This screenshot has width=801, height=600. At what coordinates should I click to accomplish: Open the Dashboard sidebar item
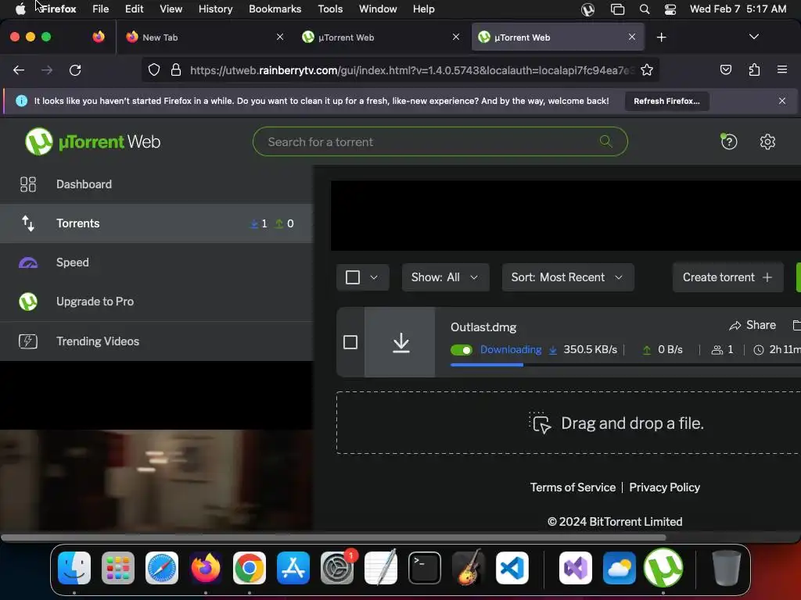point(156,184)
